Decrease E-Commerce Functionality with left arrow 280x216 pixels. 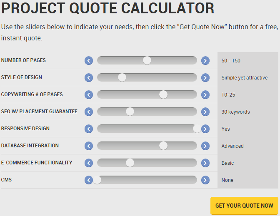(89, 163)
